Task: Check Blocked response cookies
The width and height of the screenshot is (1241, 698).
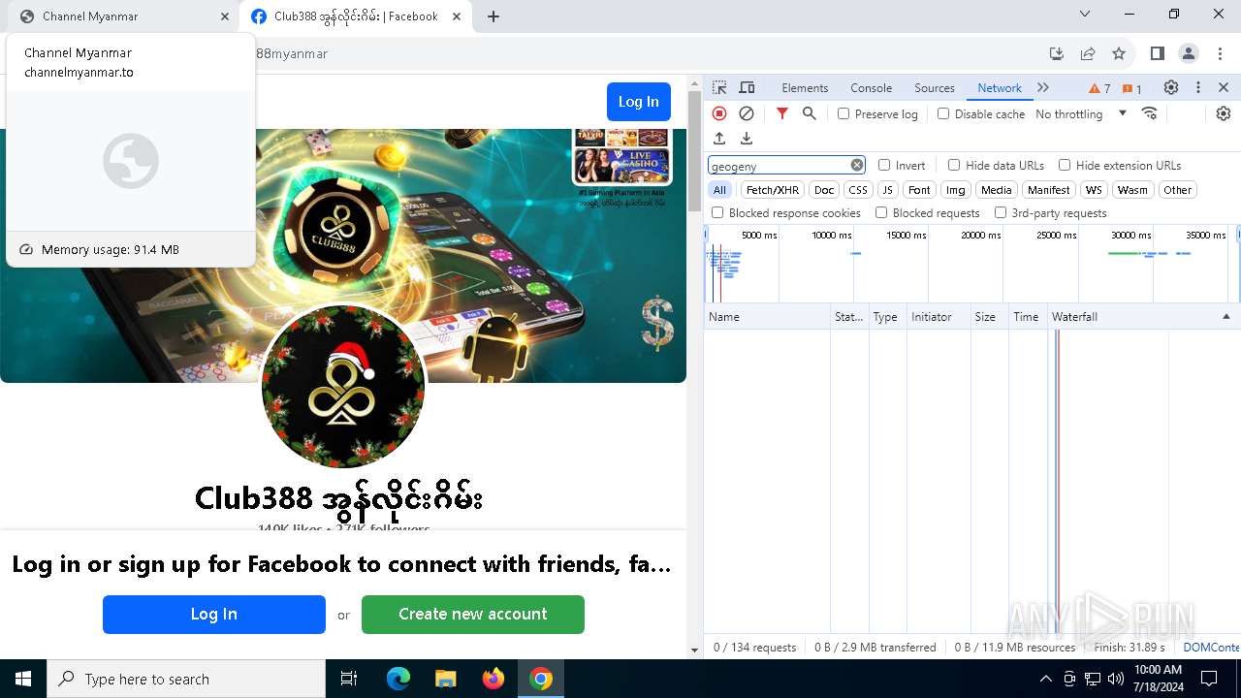Action: point(717,212)
